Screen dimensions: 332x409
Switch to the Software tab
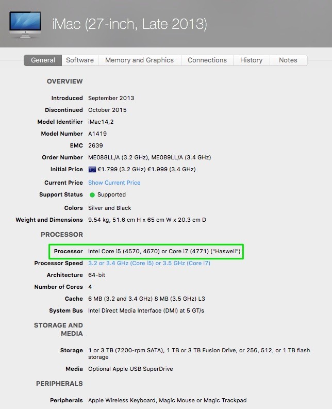[x=80, y=60]
